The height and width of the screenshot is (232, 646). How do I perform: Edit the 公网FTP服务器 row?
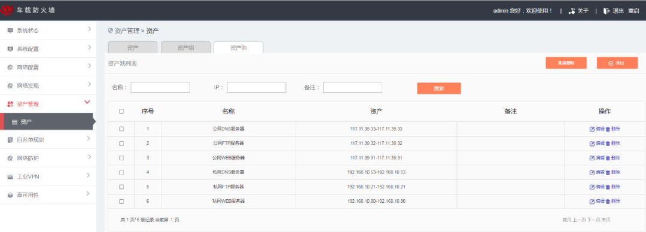[597, 144]
